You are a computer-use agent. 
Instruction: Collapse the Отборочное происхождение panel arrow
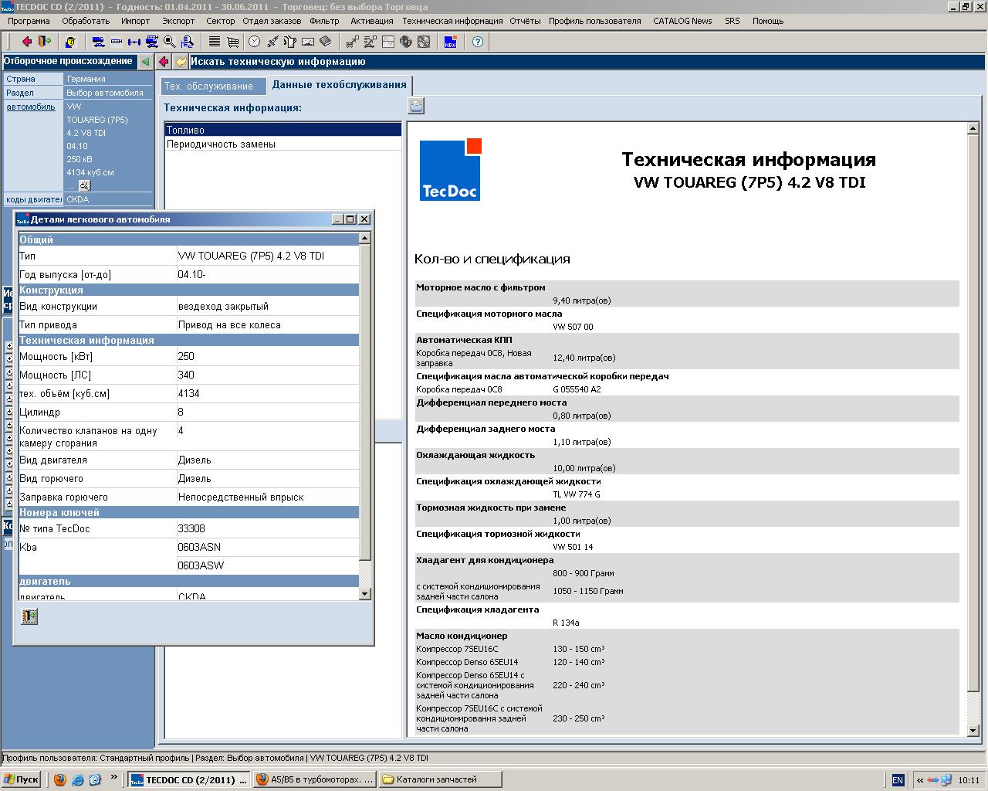click(x=145, y=62)
